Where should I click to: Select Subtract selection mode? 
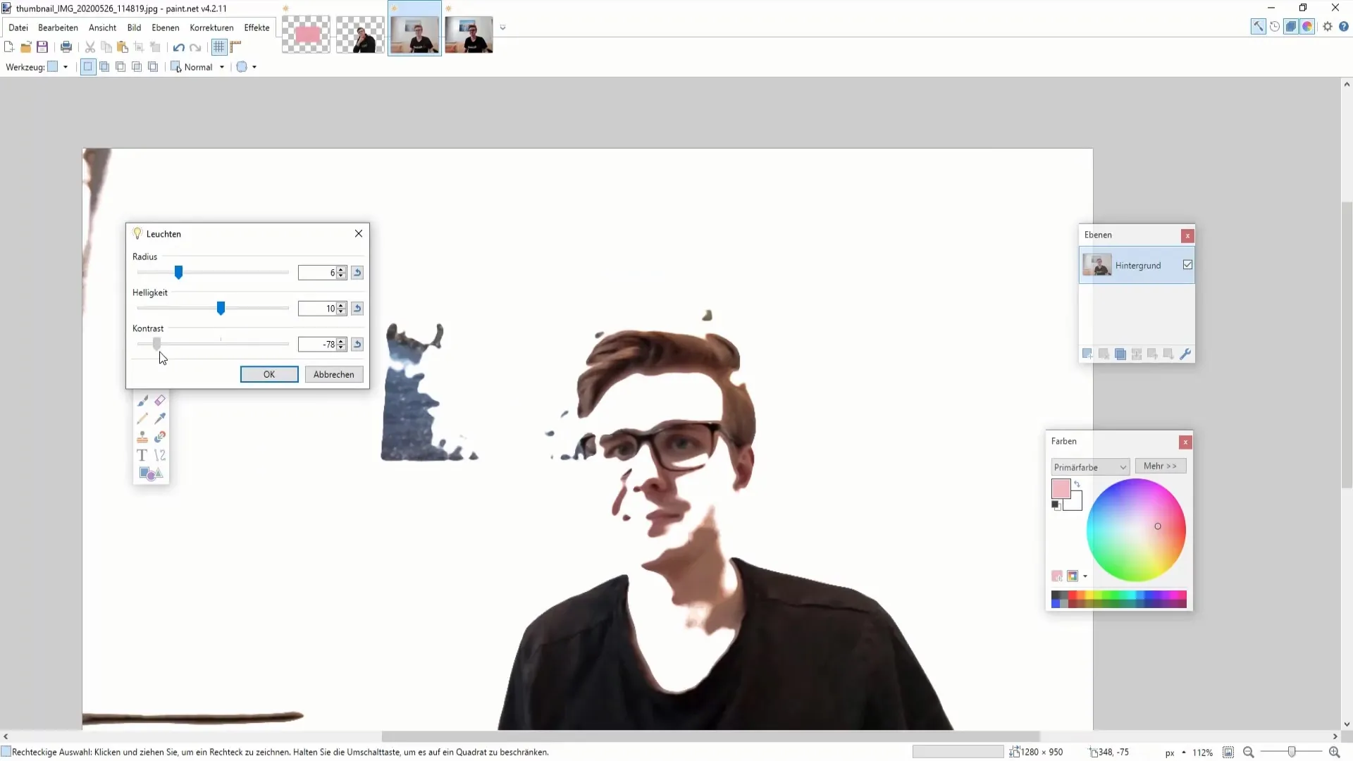tap(121, 67)
